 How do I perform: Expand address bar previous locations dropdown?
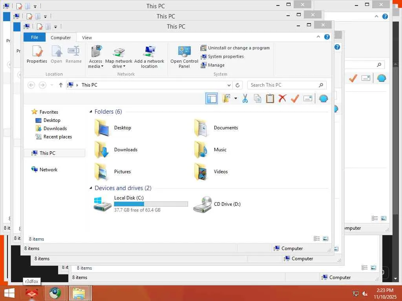[x=229, y=85]
